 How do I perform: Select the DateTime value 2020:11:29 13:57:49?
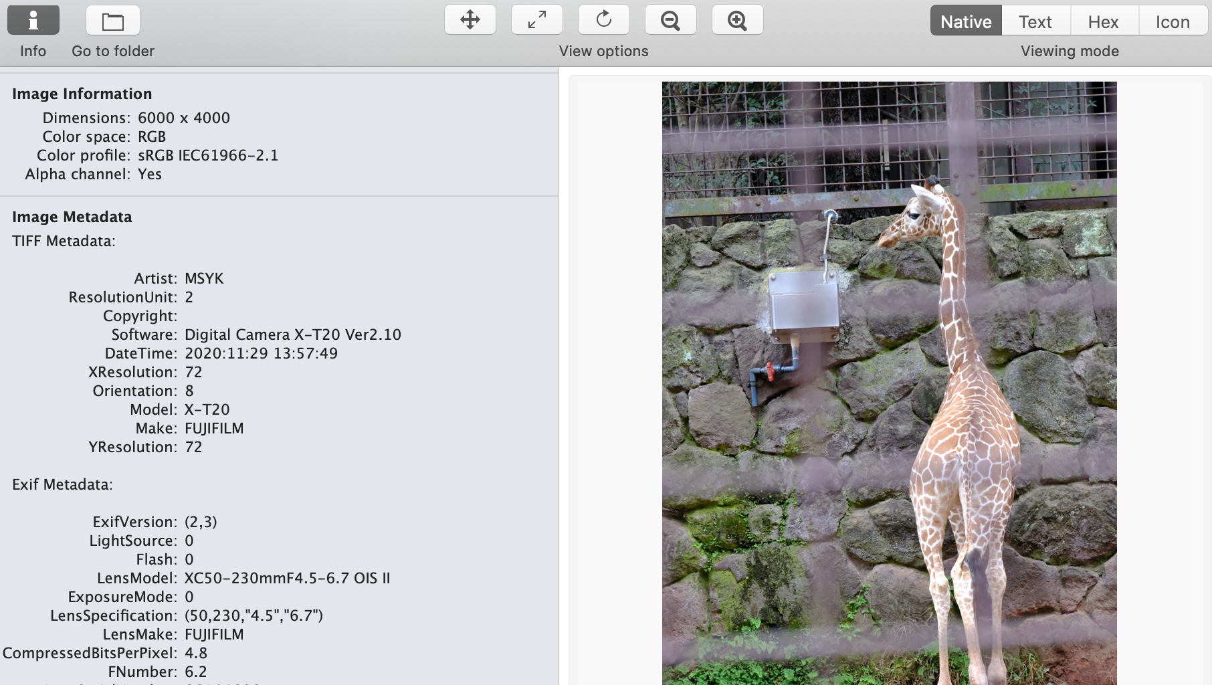[x=262, y=353]
